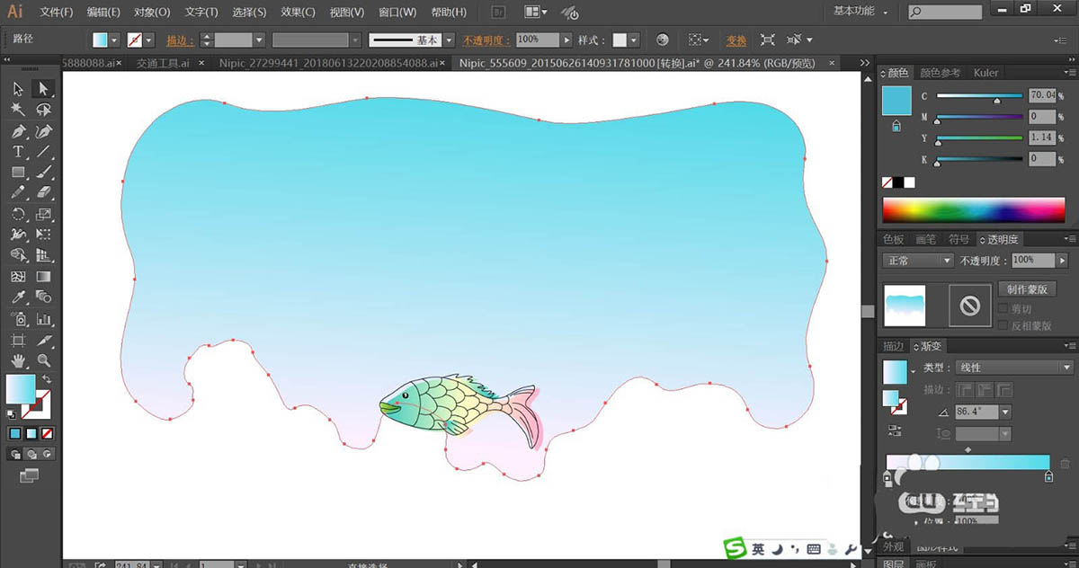Open the 基本 brush definition dropdown
Screen dimensions: 1079x568
point(448,40)
